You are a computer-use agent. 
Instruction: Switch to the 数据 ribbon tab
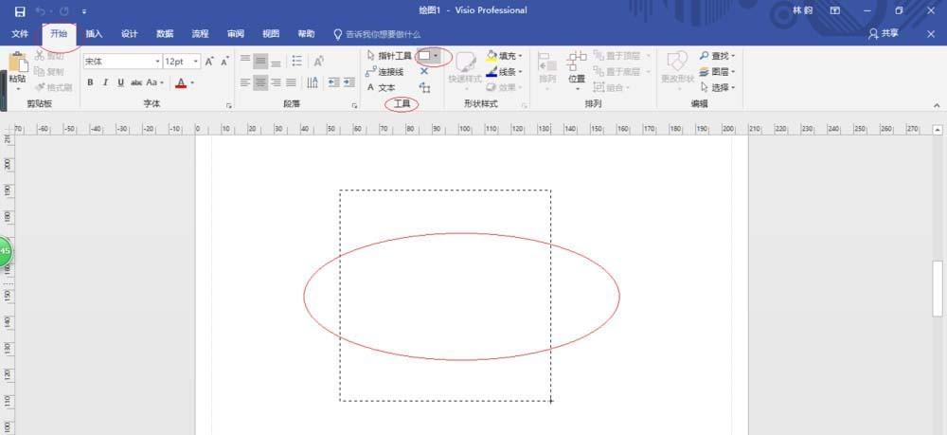[165, 34]
